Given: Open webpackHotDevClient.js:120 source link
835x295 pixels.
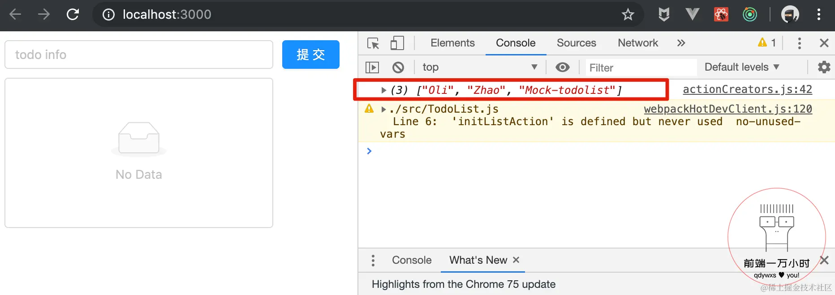Looking at the screenshot, I should 728,109.
